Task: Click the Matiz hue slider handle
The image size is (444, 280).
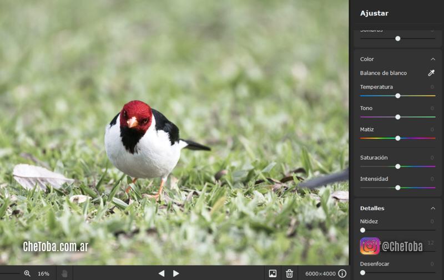Action: point(398,138)
